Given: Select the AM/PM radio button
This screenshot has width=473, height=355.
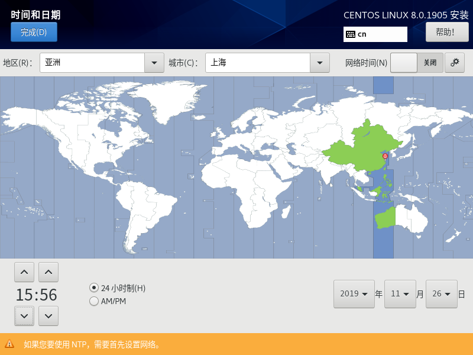Looking at the screenshot, I should 94,301.
